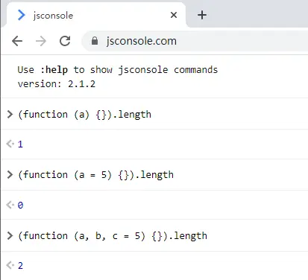Click the (a, b, c = 5) length command
This screenshot has height=280, width=308.
[113, 236]
